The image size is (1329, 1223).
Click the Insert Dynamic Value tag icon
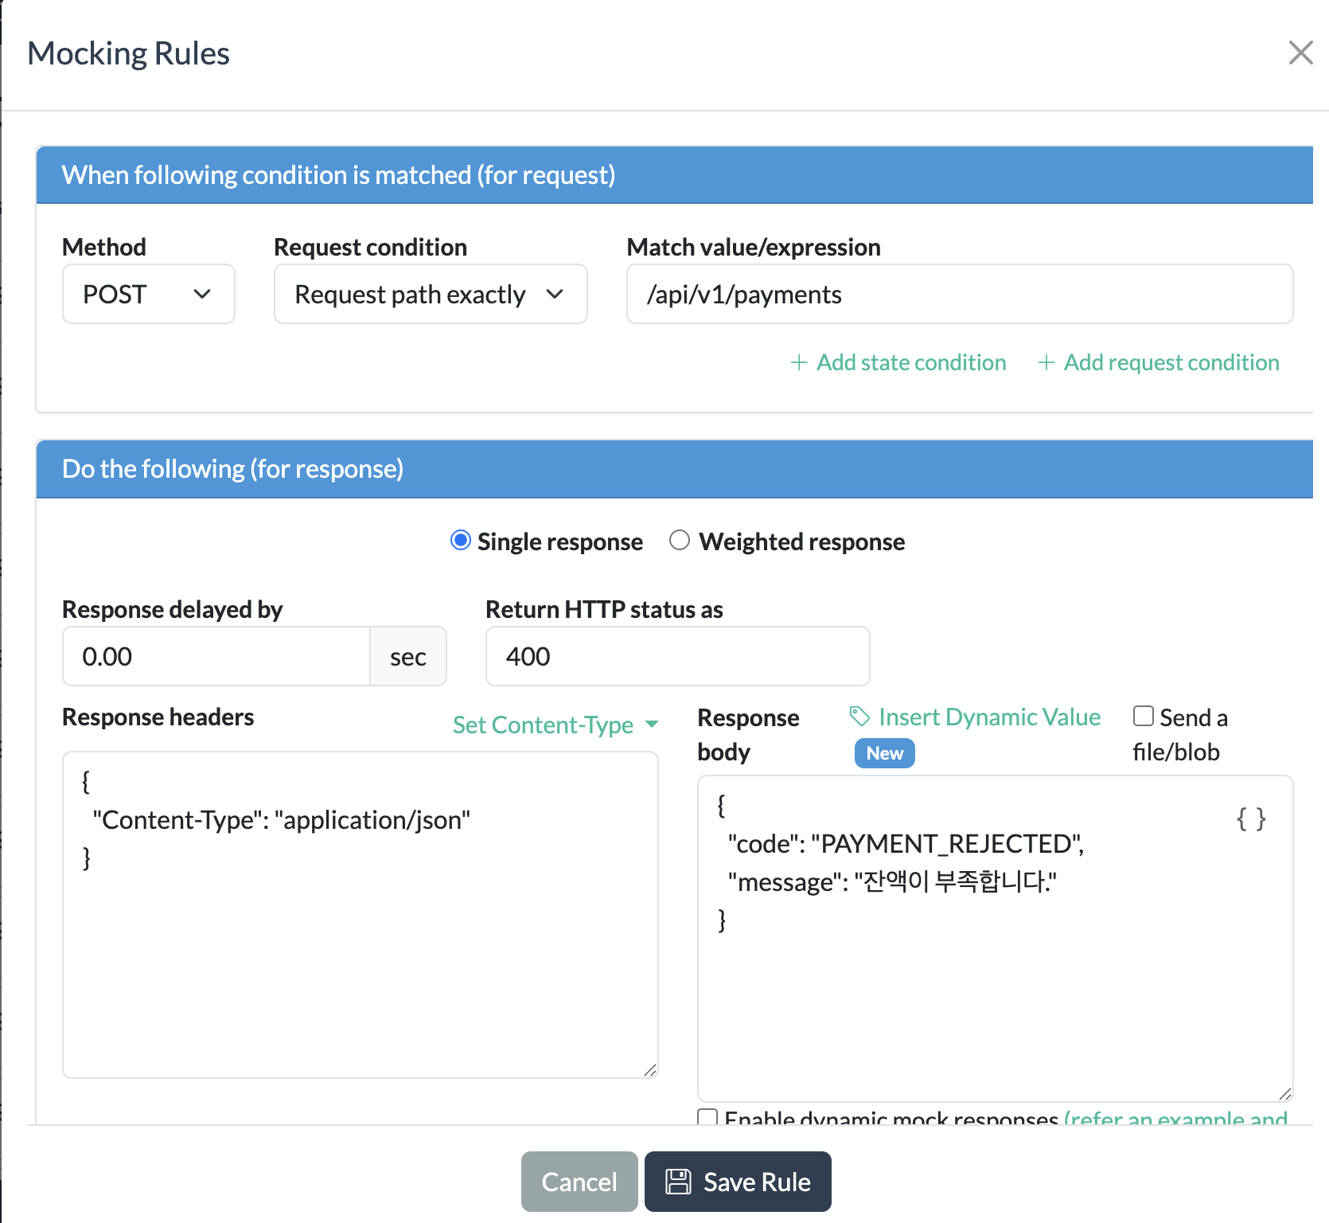pyautogui.click(x=859, y=717)
